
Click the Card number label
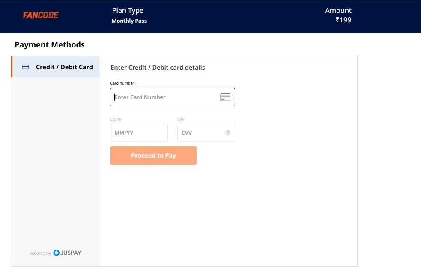coord(122,83)
